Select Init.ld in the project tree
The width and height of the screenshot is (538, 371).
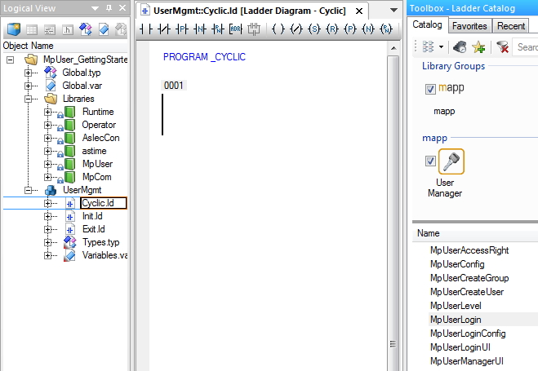pos(92,216)
